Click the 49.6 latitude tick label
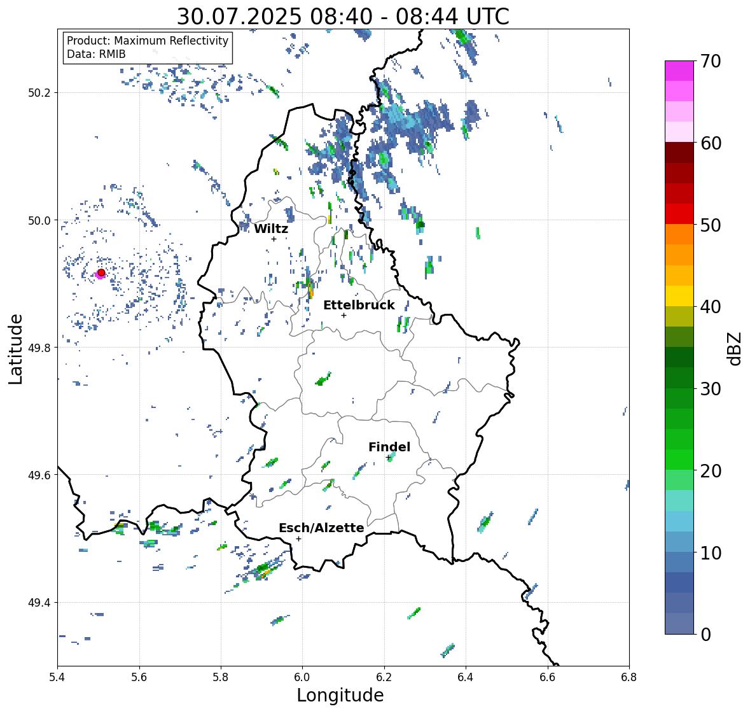The width and height of the screenshot is (750, 711). coord(40,475)
